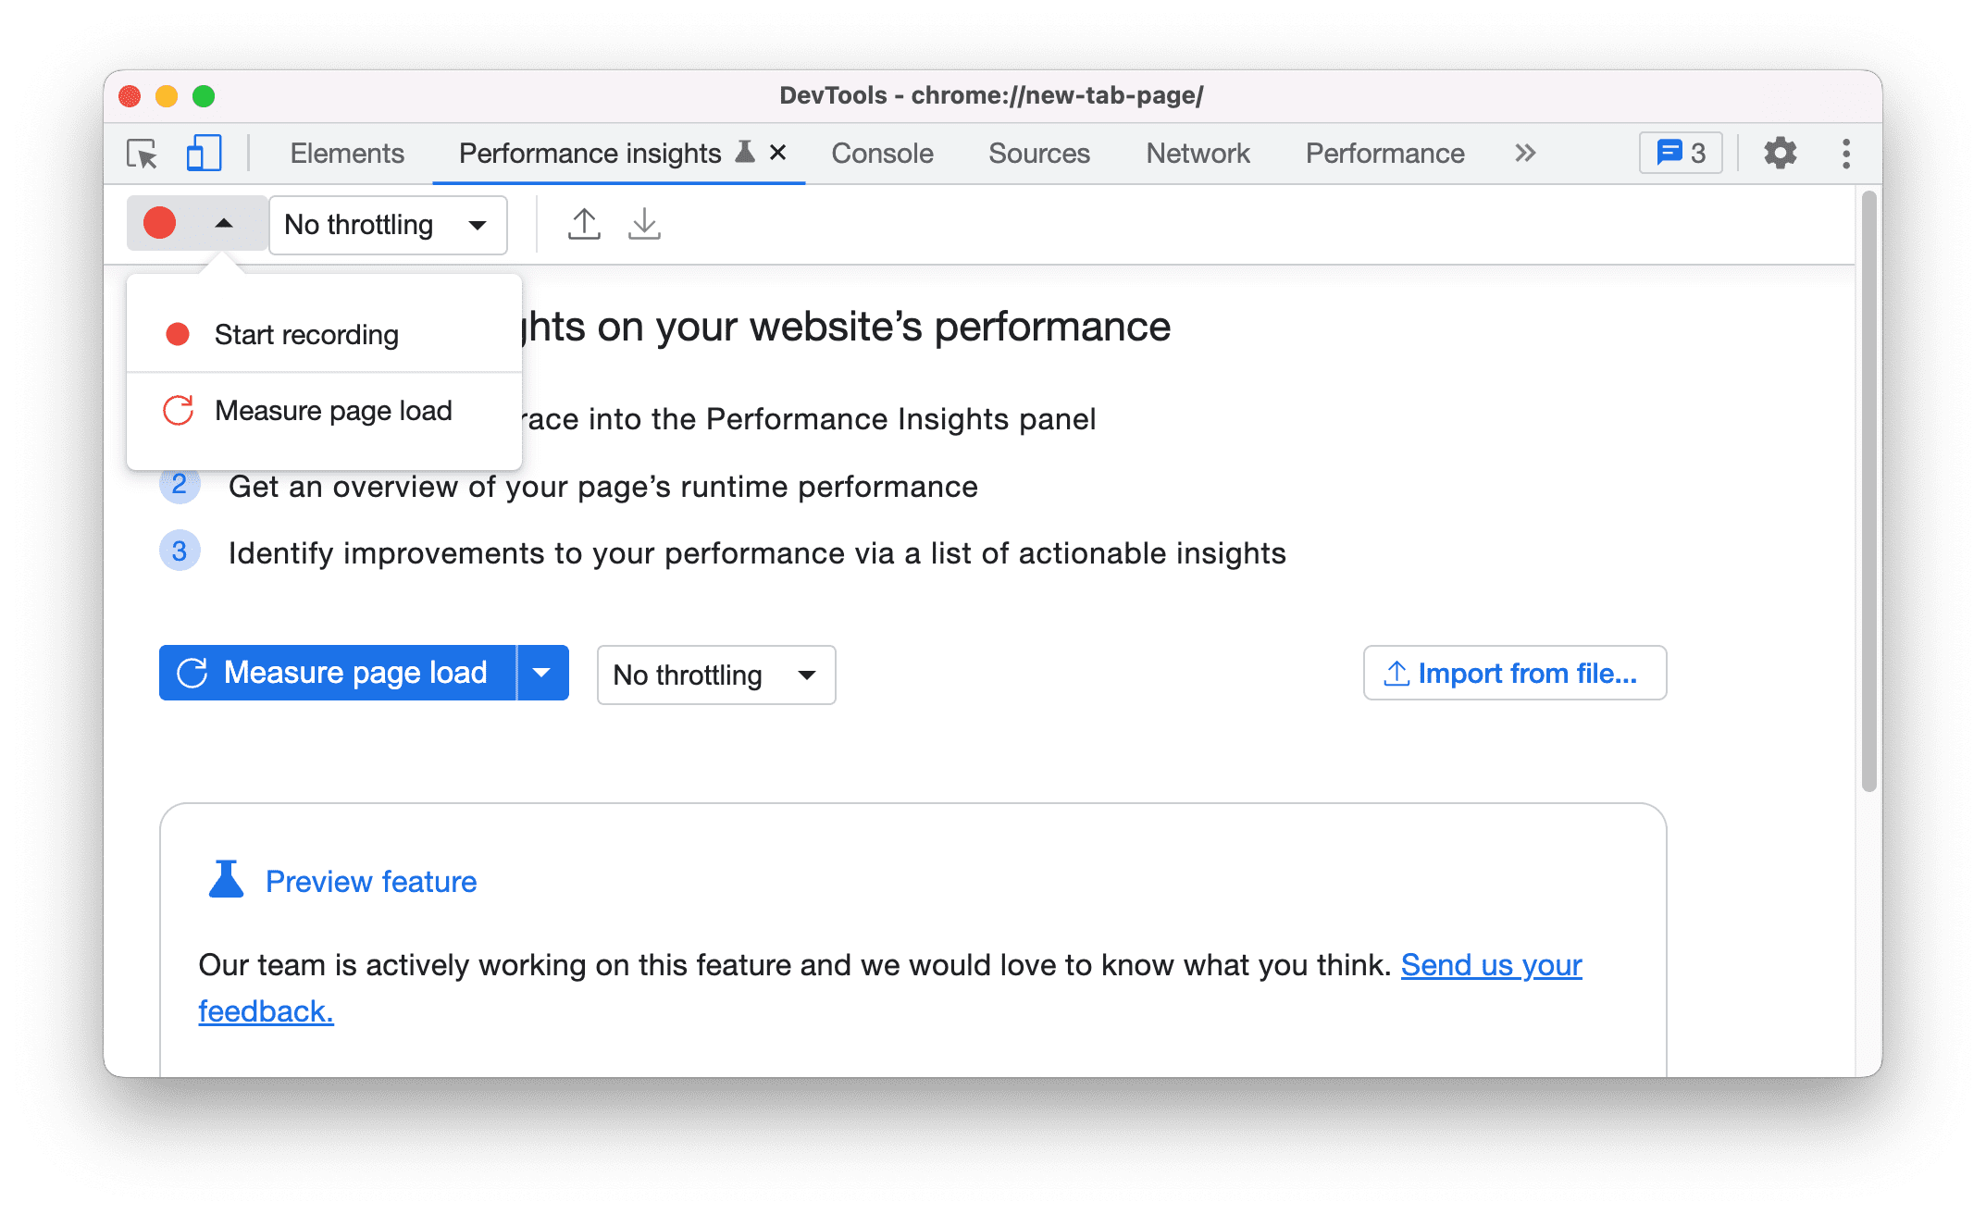
Task: Click the record button in toolbar
Action: coord(160,224)
